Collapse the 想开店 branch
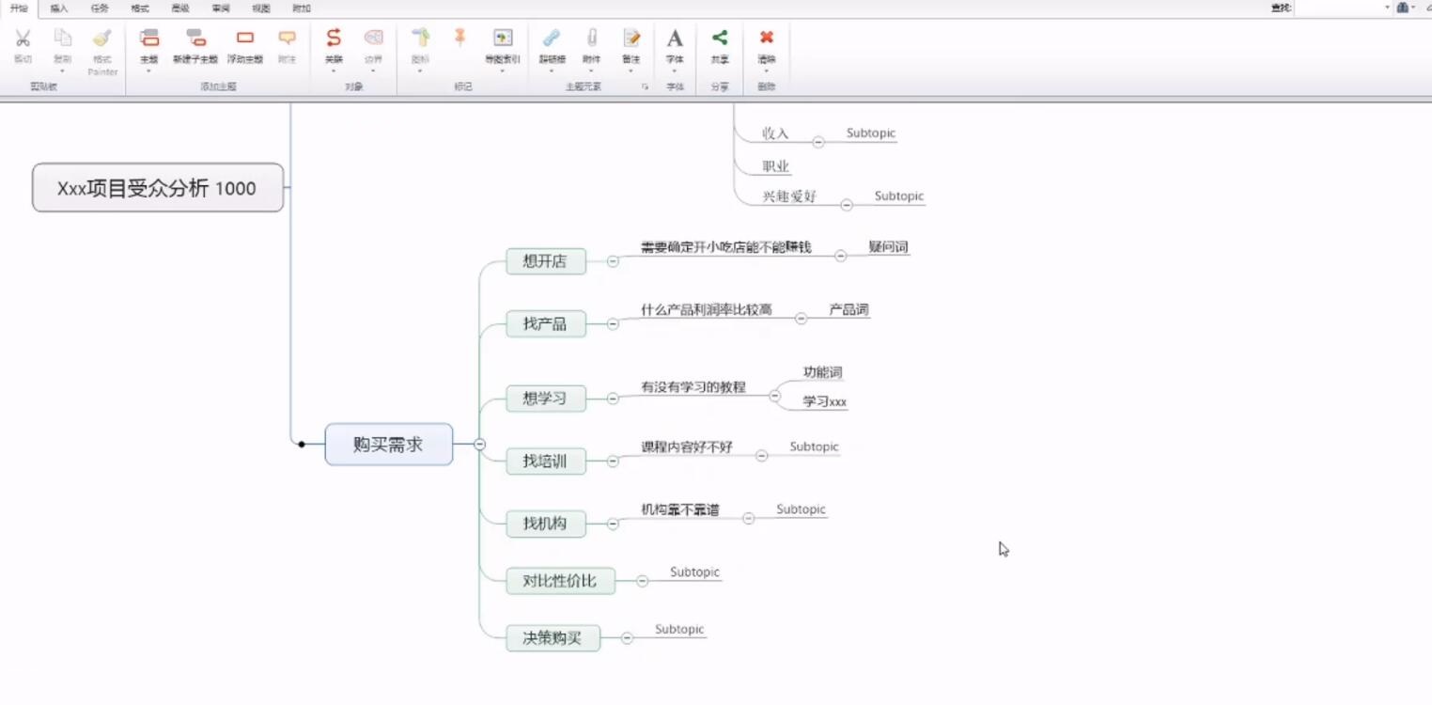 pyautogui.click(x=613, y=261)
